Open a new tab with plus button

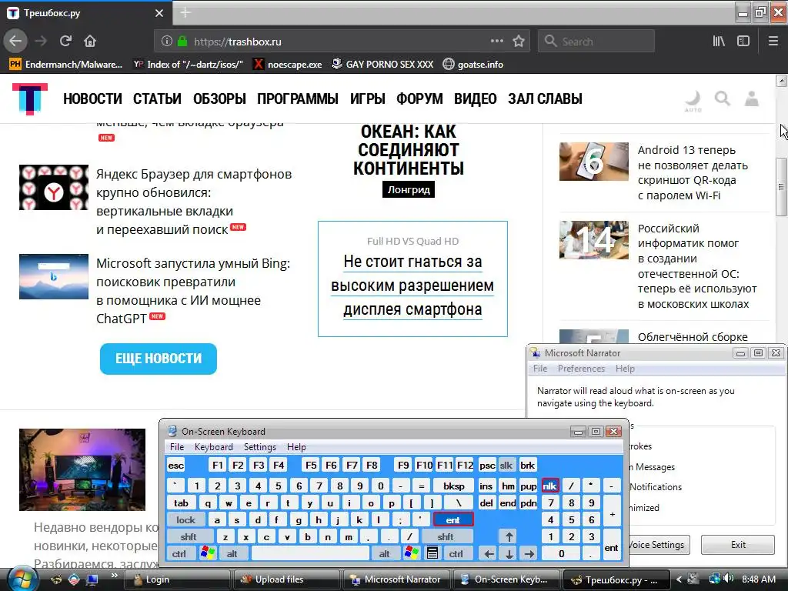pos(185,12)
